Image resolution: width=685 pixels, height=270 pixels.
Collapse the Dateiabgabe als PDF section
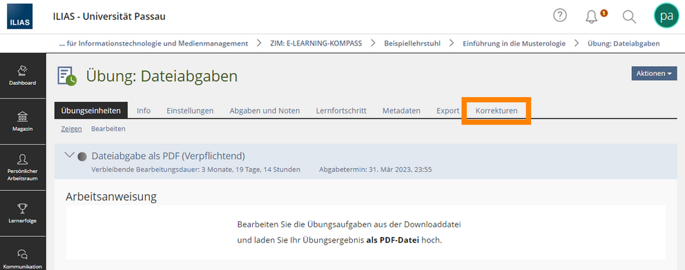click(x=69, y=155)
